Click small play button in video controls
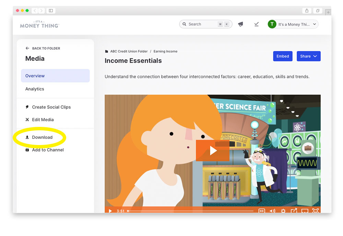The image size is (343, 236). click(110, 211)
